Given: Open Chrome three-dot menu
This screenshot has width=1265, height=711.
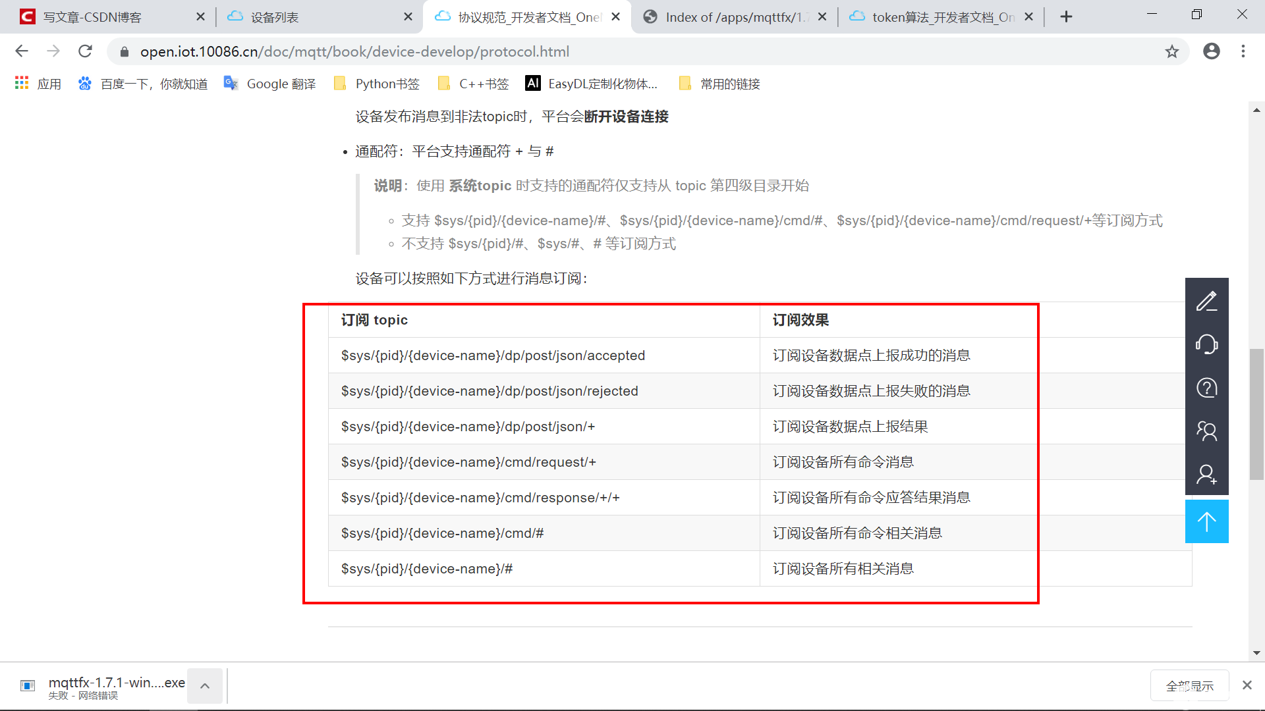Looking at the screenshot, I should (1243, 51).
